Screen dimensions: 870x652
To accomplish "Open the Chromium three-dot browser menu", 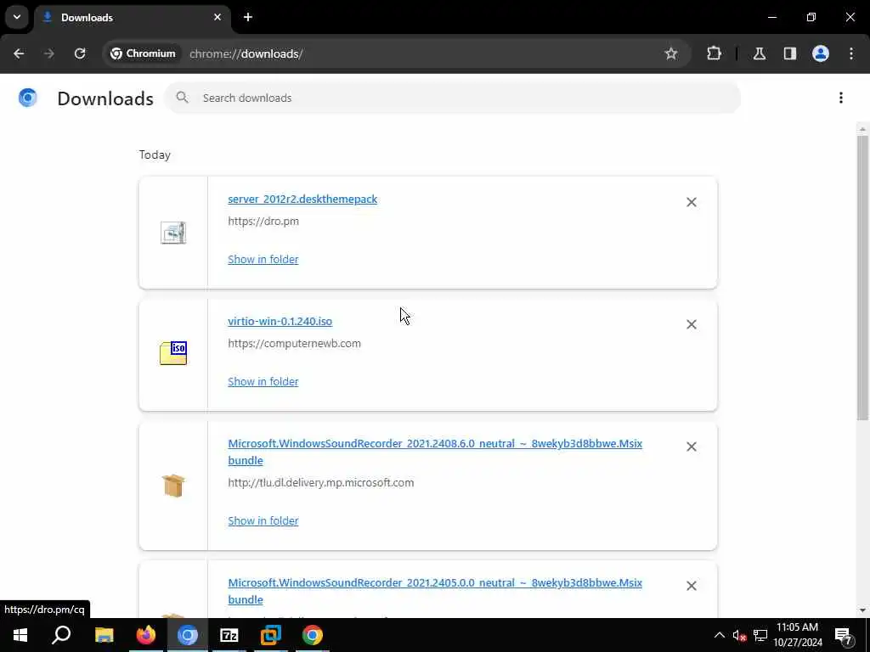I will [851, 53].
